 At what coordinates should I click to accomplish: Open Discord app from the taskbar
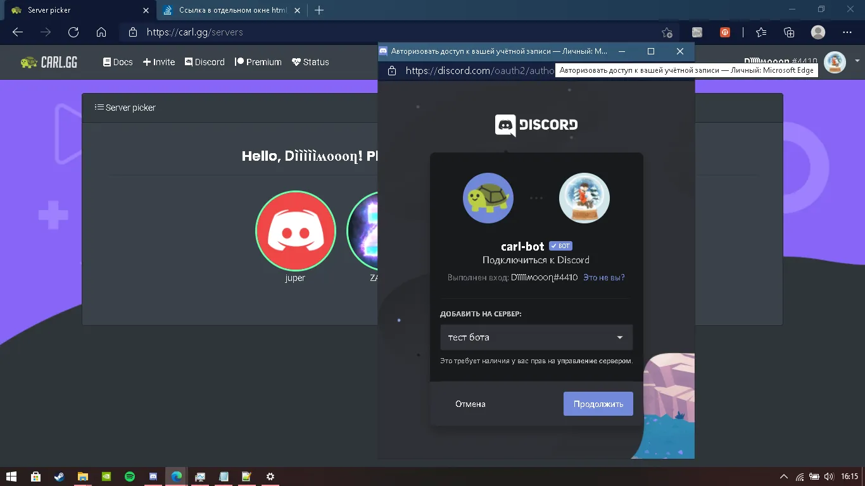click(x=153, y=477)
